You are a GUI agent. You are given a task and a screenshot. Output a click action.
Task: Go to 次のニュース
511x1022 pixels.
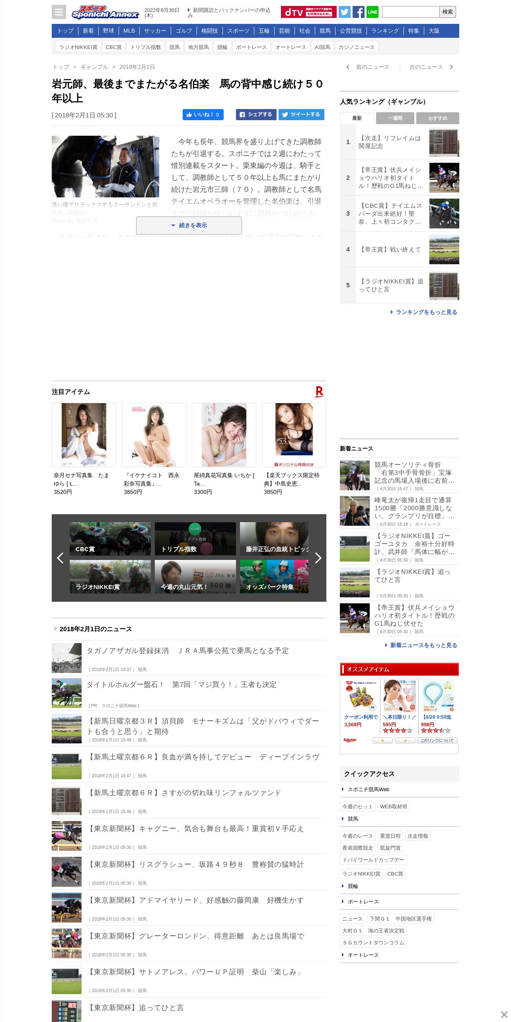click(x=431, y=67)
